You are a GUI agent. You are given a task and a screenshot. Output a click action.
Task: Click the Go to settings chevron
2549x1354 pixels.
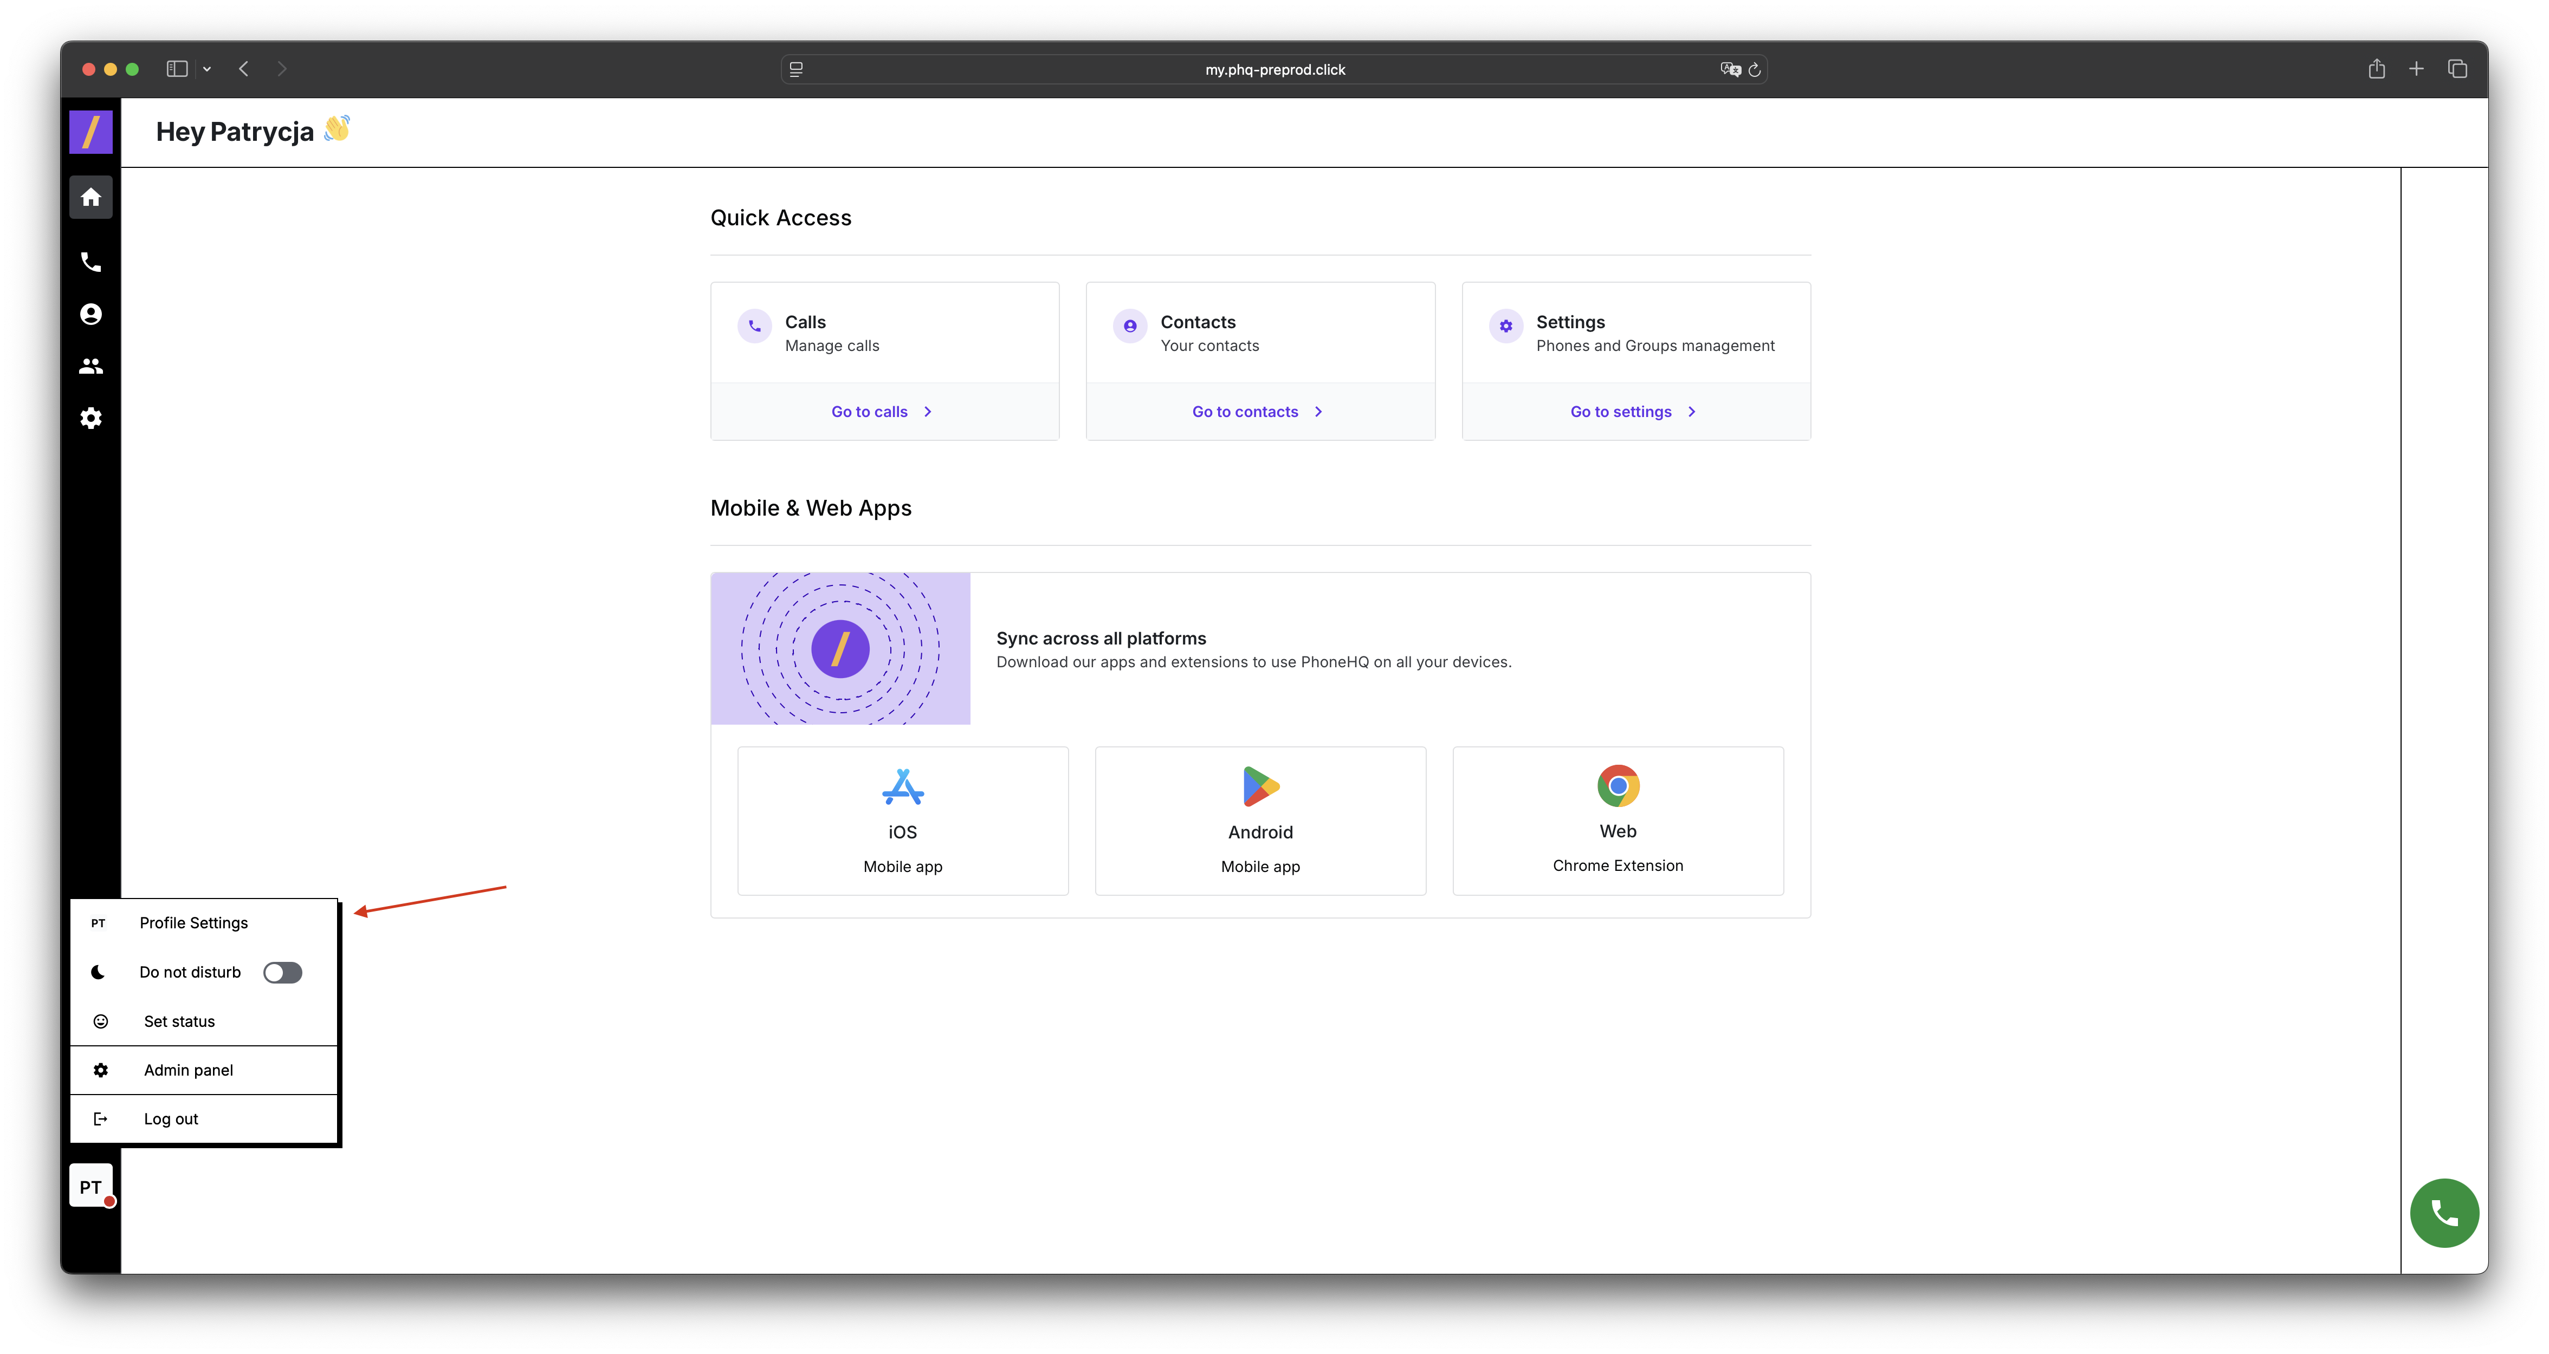tap(1691, 412)
